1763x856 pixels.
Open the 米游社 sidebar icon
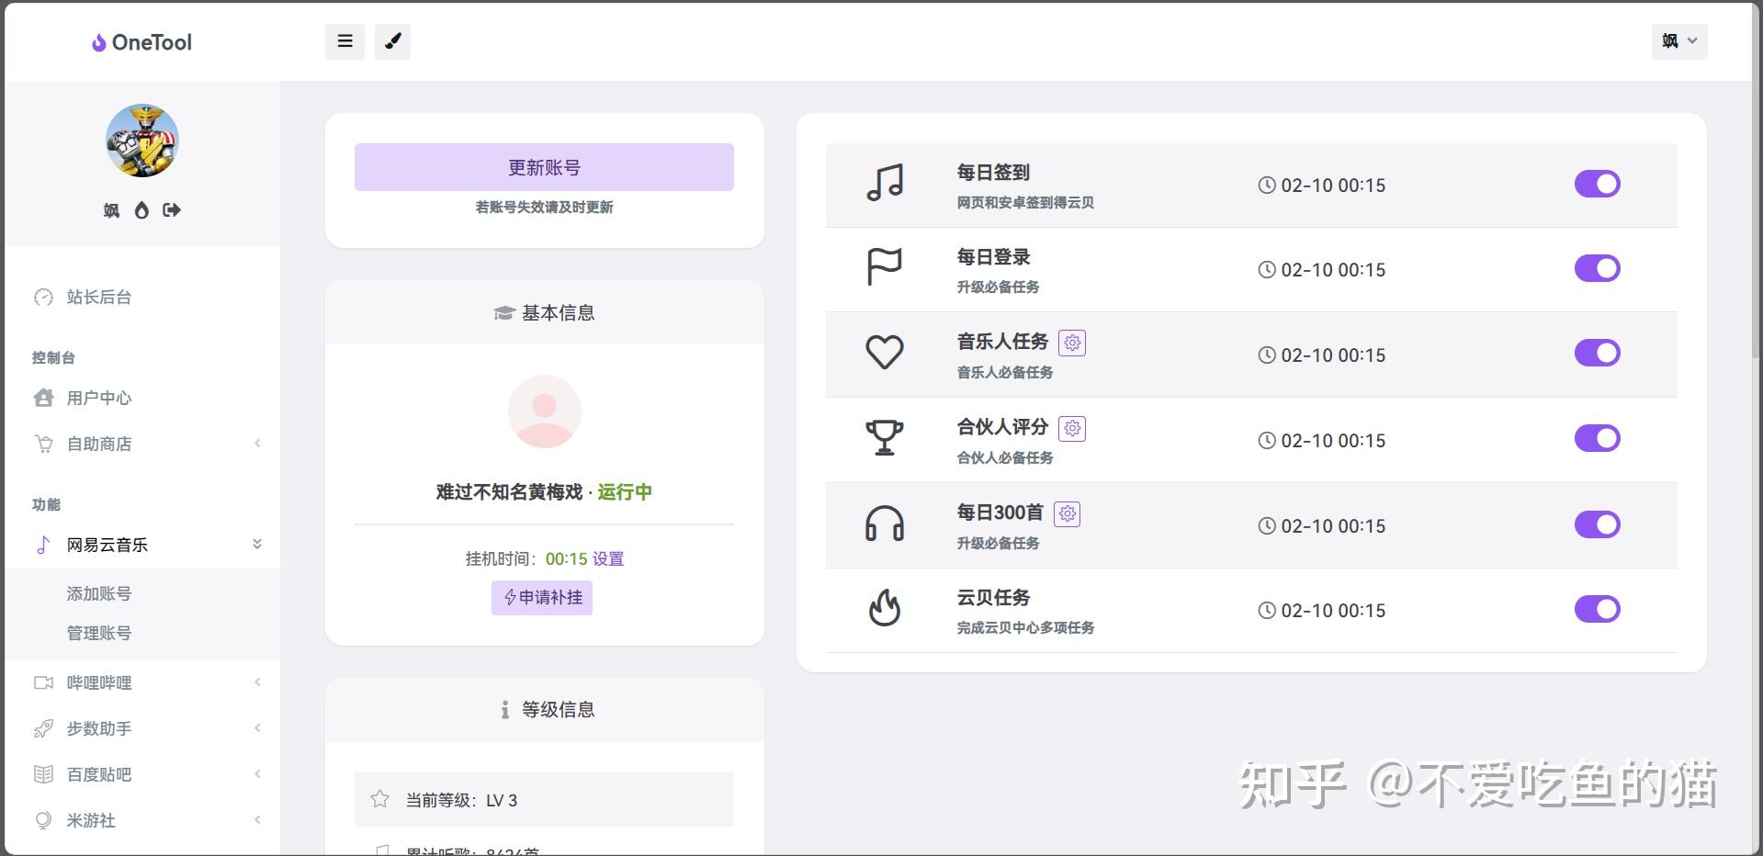click(42, 820)
